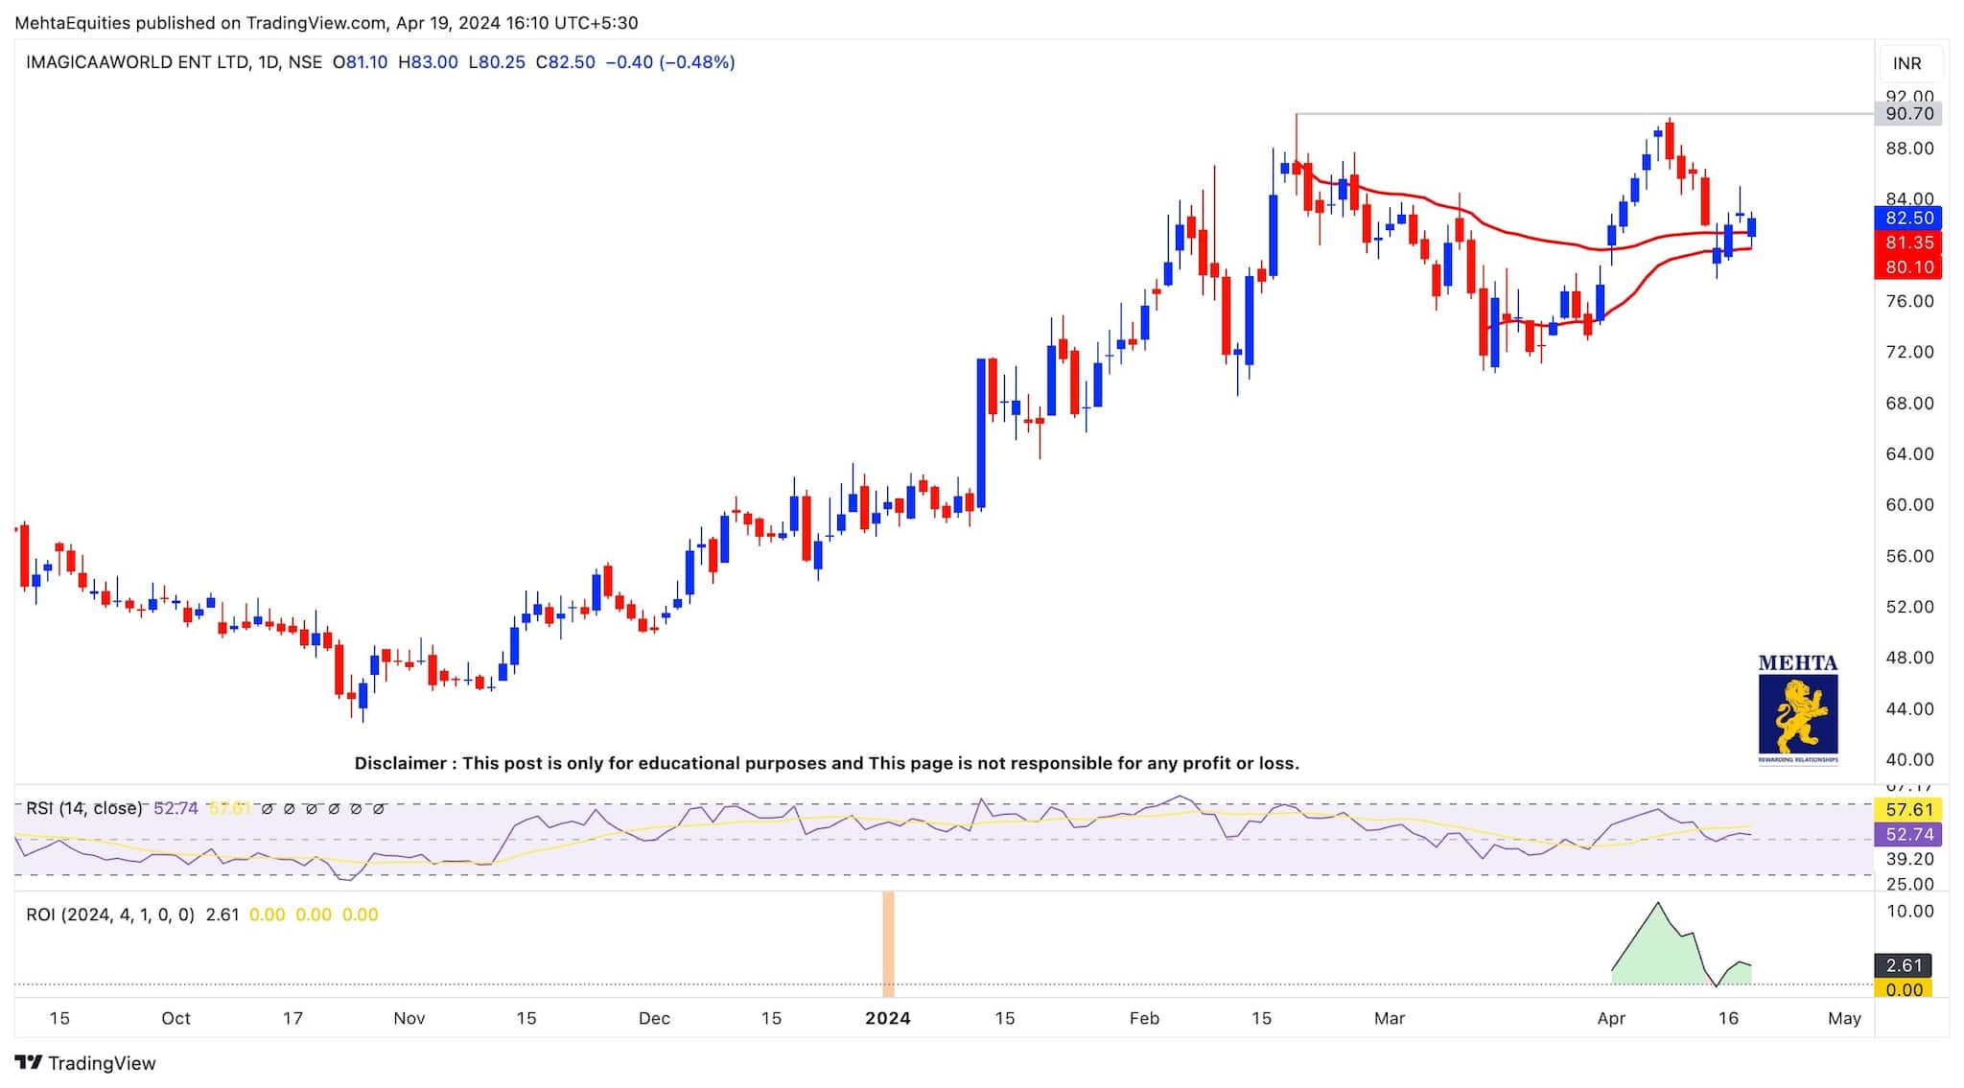Click the IMAGICAAWORLD ENT LTD symbol title
Screen dimensions: 1964x1088
(x=136, y=62)
